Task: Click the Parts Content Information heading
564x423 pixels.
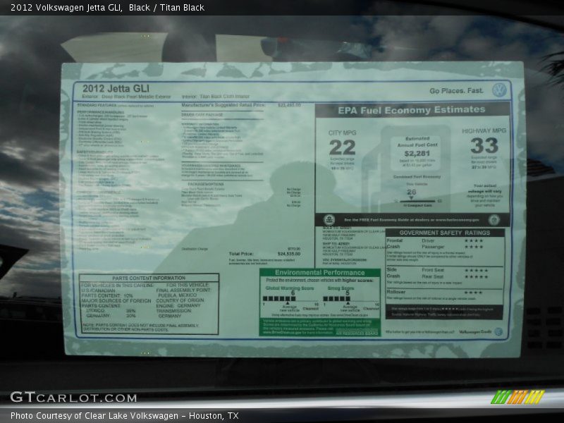Action: pyautogui.click(x=149, y=278)
